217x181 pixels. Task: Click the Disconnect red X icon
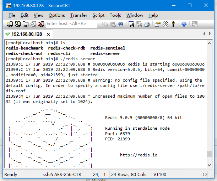pyautogui.click(x=41, y=24)
